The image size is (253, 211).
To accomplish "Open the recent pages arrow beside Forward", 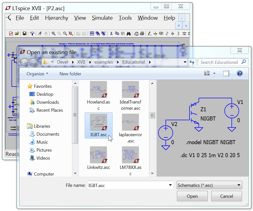I will pyautogui.click(x=39, y=62).
